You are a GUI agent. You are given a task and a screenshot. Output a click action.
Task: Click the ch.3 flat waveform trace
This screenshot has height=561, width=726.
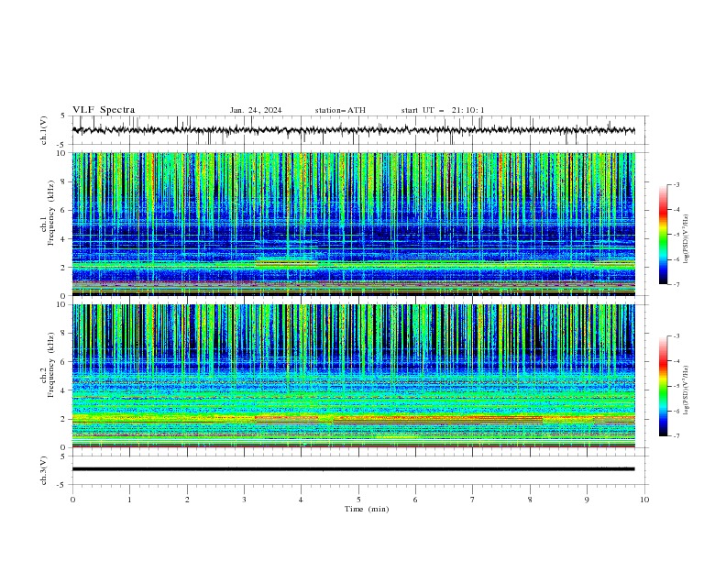pos(354,469)
